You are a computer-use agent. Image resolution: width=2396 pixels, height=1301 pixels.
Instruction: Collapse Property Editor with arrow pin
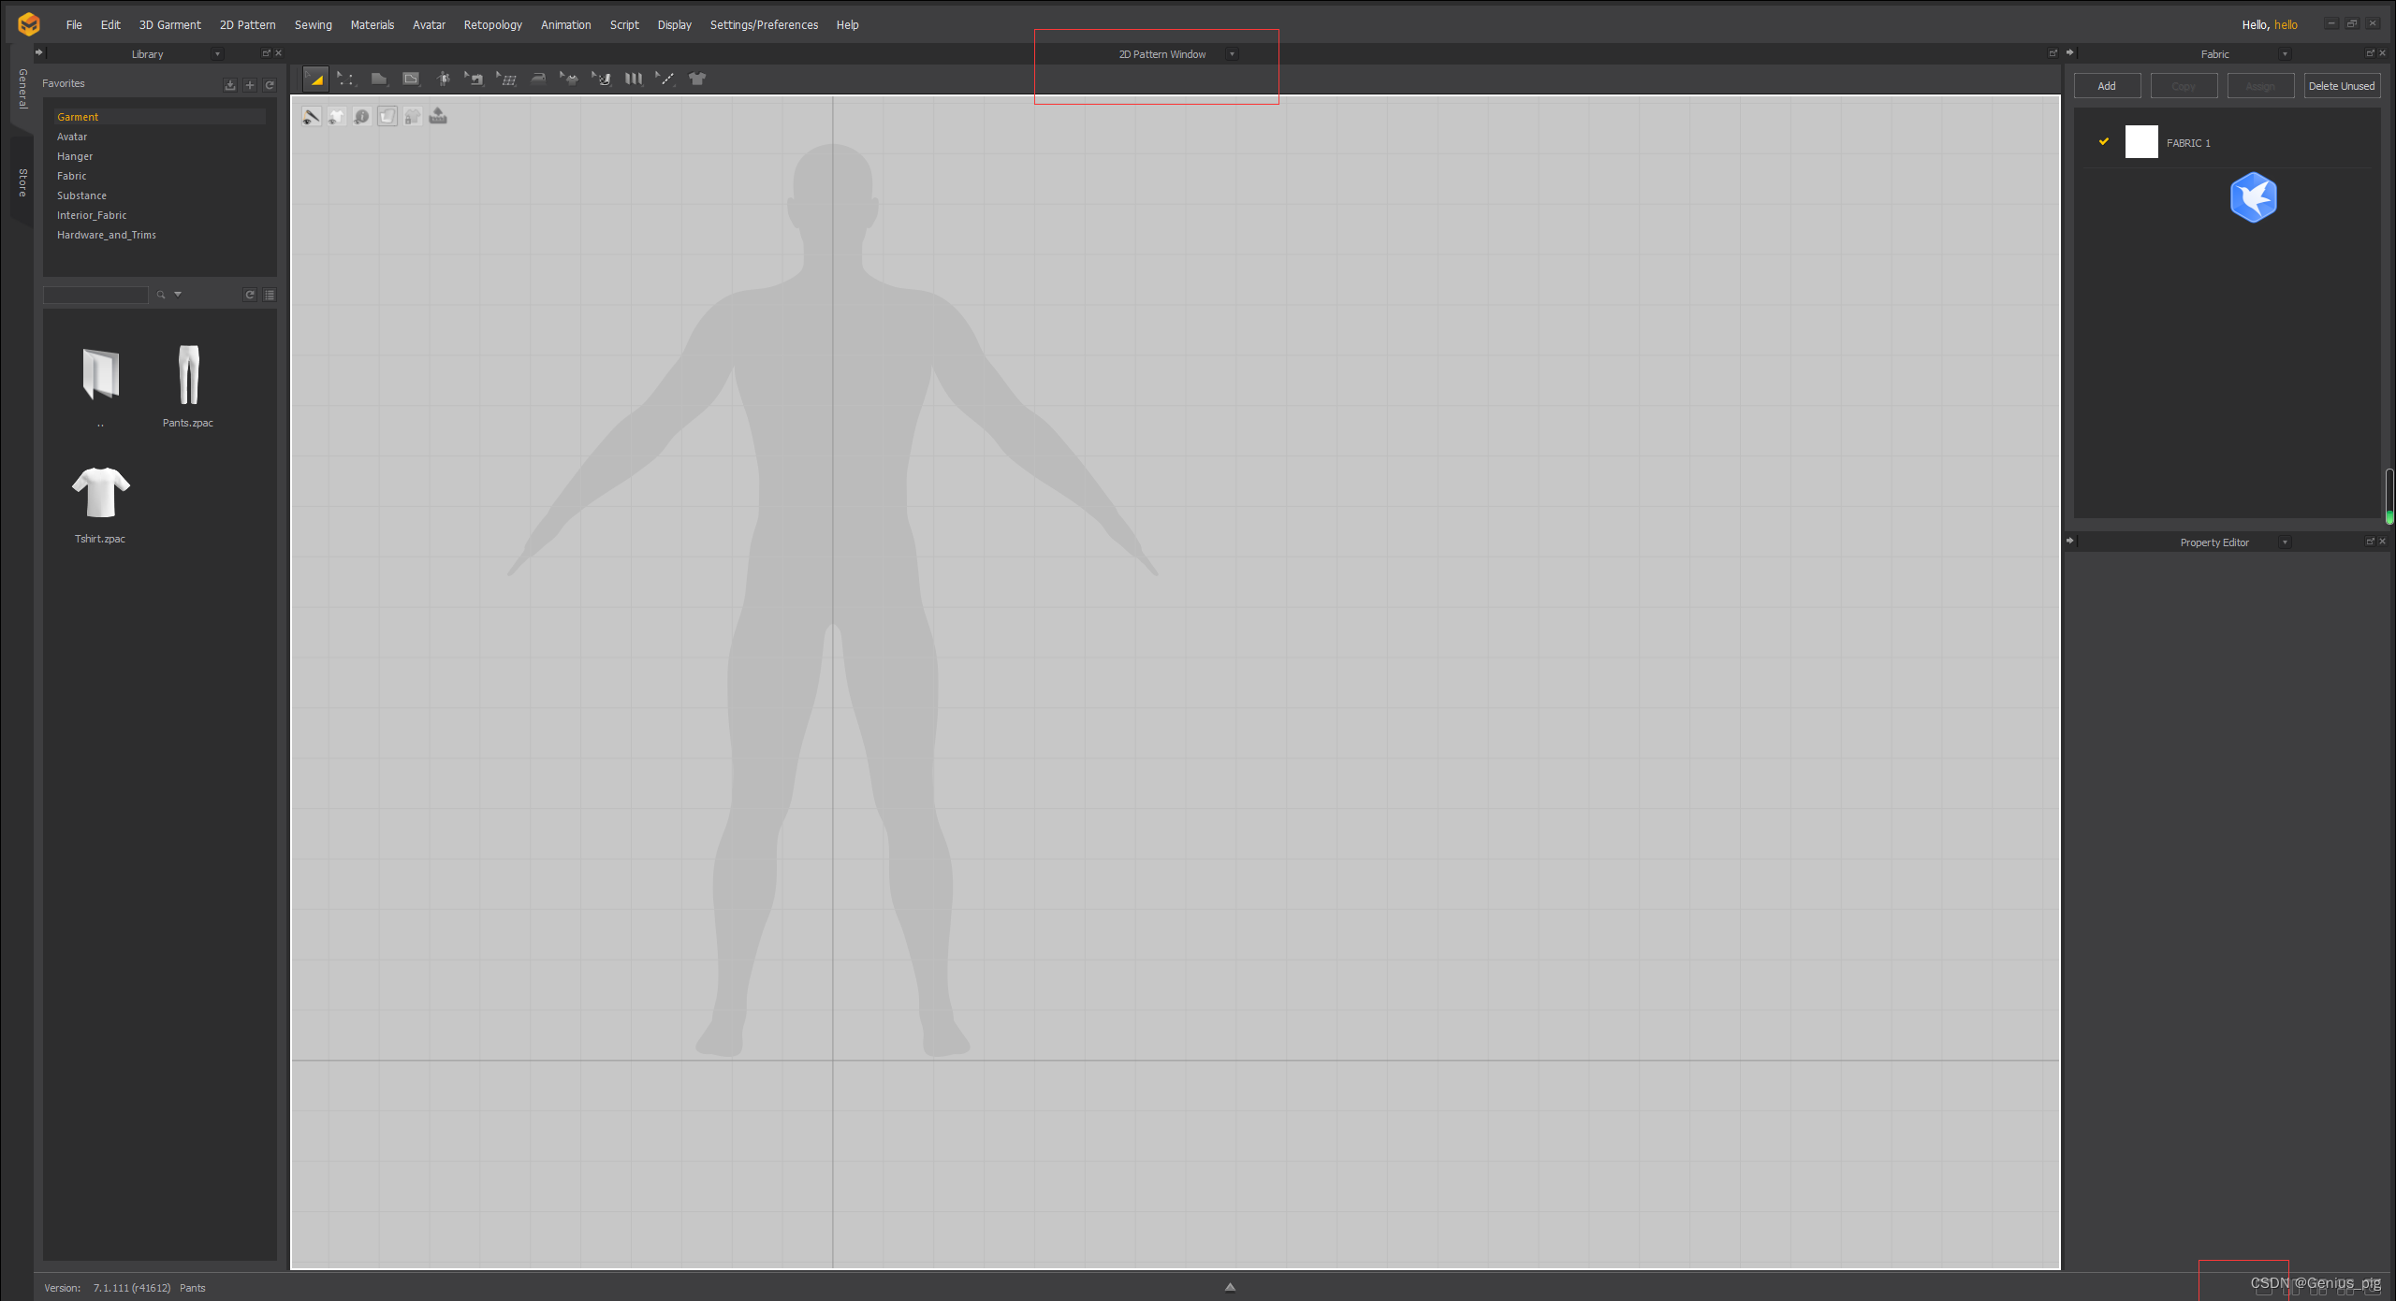pos(2070,541)
